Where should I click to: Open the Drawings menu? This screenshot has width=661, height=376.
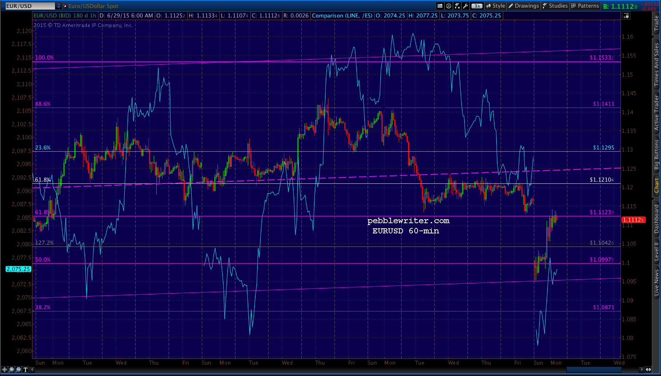point(524,6)
